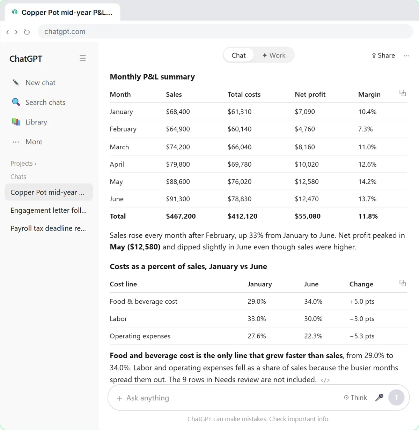This screenshot has height=430, width=419.
Task: Click the May net profit $12,580 cell
Action: point(307,182)
